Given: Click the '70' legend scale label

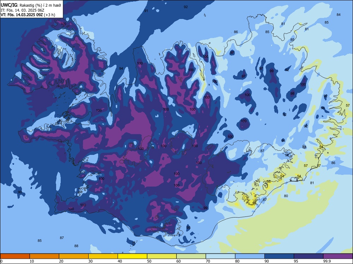Looking at the screenshot, I should pos(208,261).
